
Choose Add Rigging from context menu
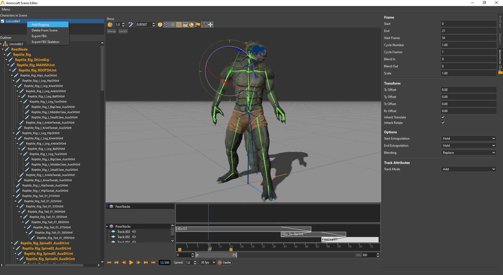tap(48, 25)
